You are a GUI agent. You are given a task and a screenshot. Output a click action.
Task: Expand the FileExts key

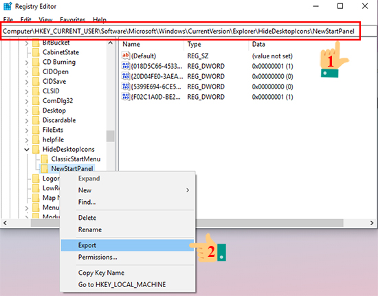pos(27,130)
